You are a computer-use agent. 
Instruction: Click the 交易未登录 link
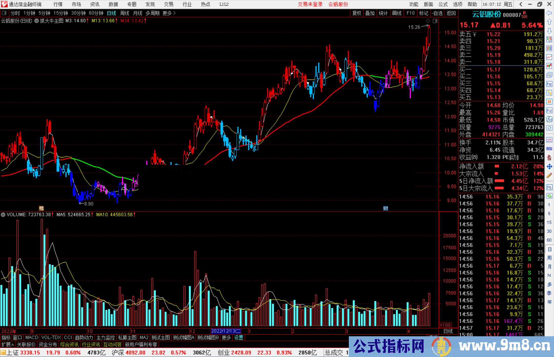click(x=310, y=4)
